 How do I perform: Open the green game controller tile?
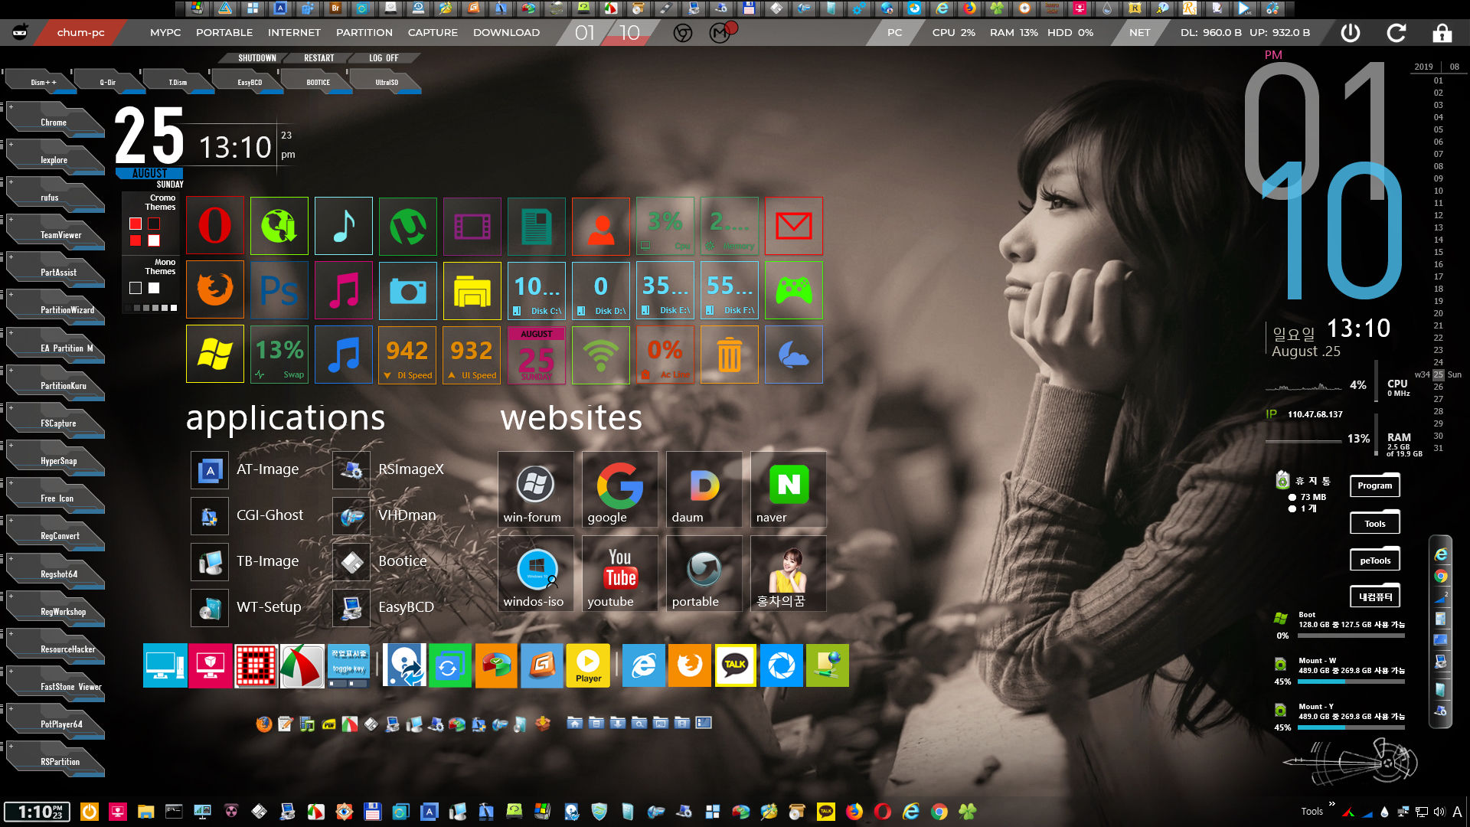794,290
